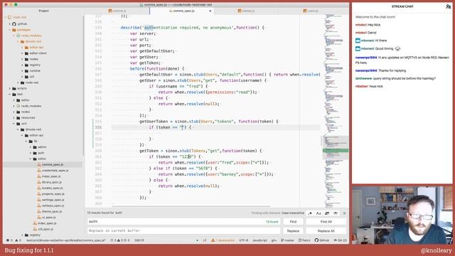The height and width of the screenshot is (256, 455).
Task: Open the Git panel from status bar
Action: (340, 240)
